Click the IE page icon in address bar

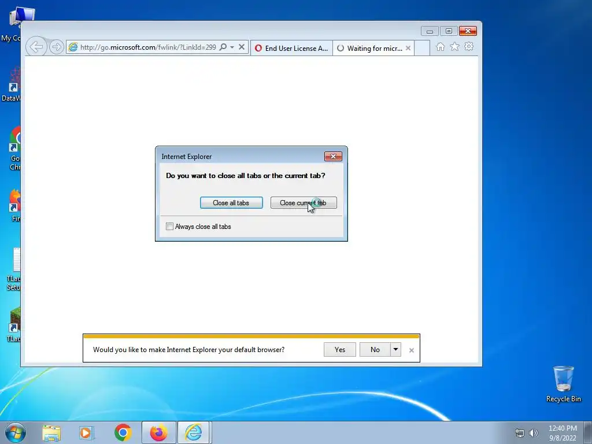73,47
